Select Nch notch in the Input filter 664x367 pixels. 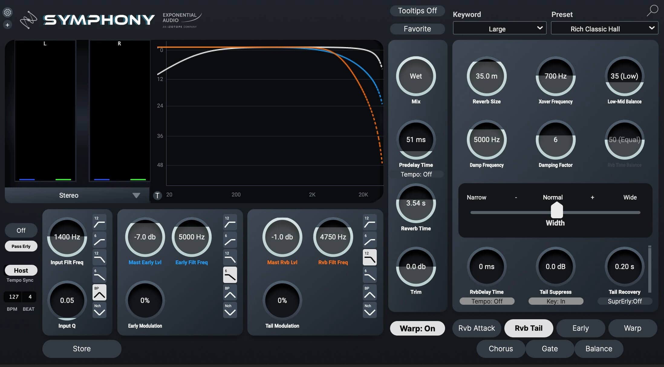[99, 310]
